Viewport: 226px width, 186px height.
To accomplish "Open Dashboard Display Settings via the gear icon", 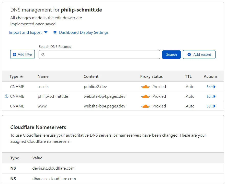I will tap(55, 32).
